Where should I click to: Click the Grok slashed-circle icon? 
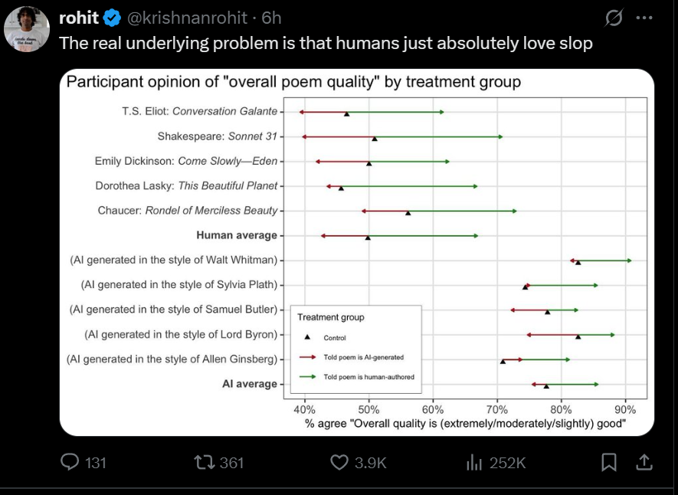click(613, 18)
